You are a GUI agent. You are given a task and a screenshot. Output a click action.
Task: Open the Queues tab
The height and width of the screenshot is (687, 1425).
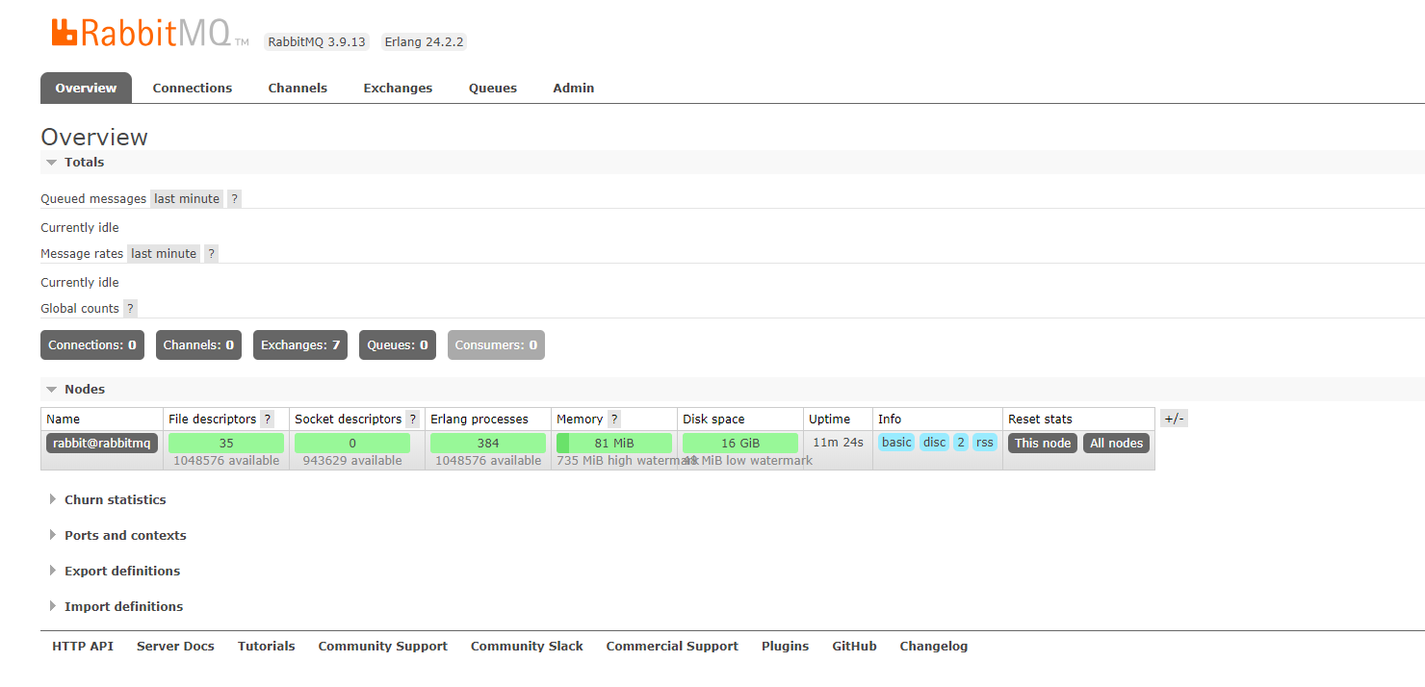tap(493, 88)
